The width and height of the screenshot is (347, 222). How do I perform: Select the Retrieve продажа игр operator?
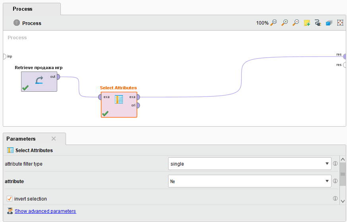(x=39, y=81)
